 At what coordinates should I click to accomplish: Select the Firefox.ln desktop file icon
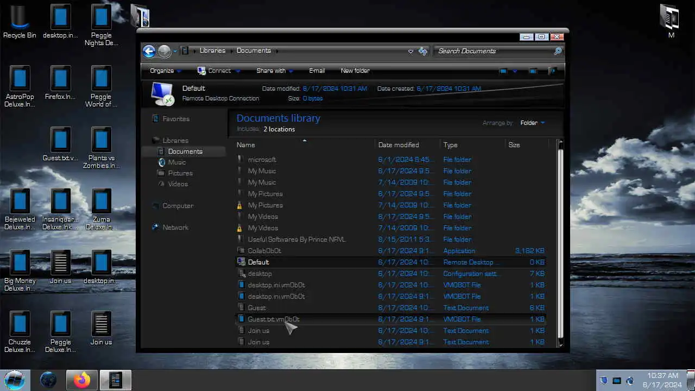(60, 83)
